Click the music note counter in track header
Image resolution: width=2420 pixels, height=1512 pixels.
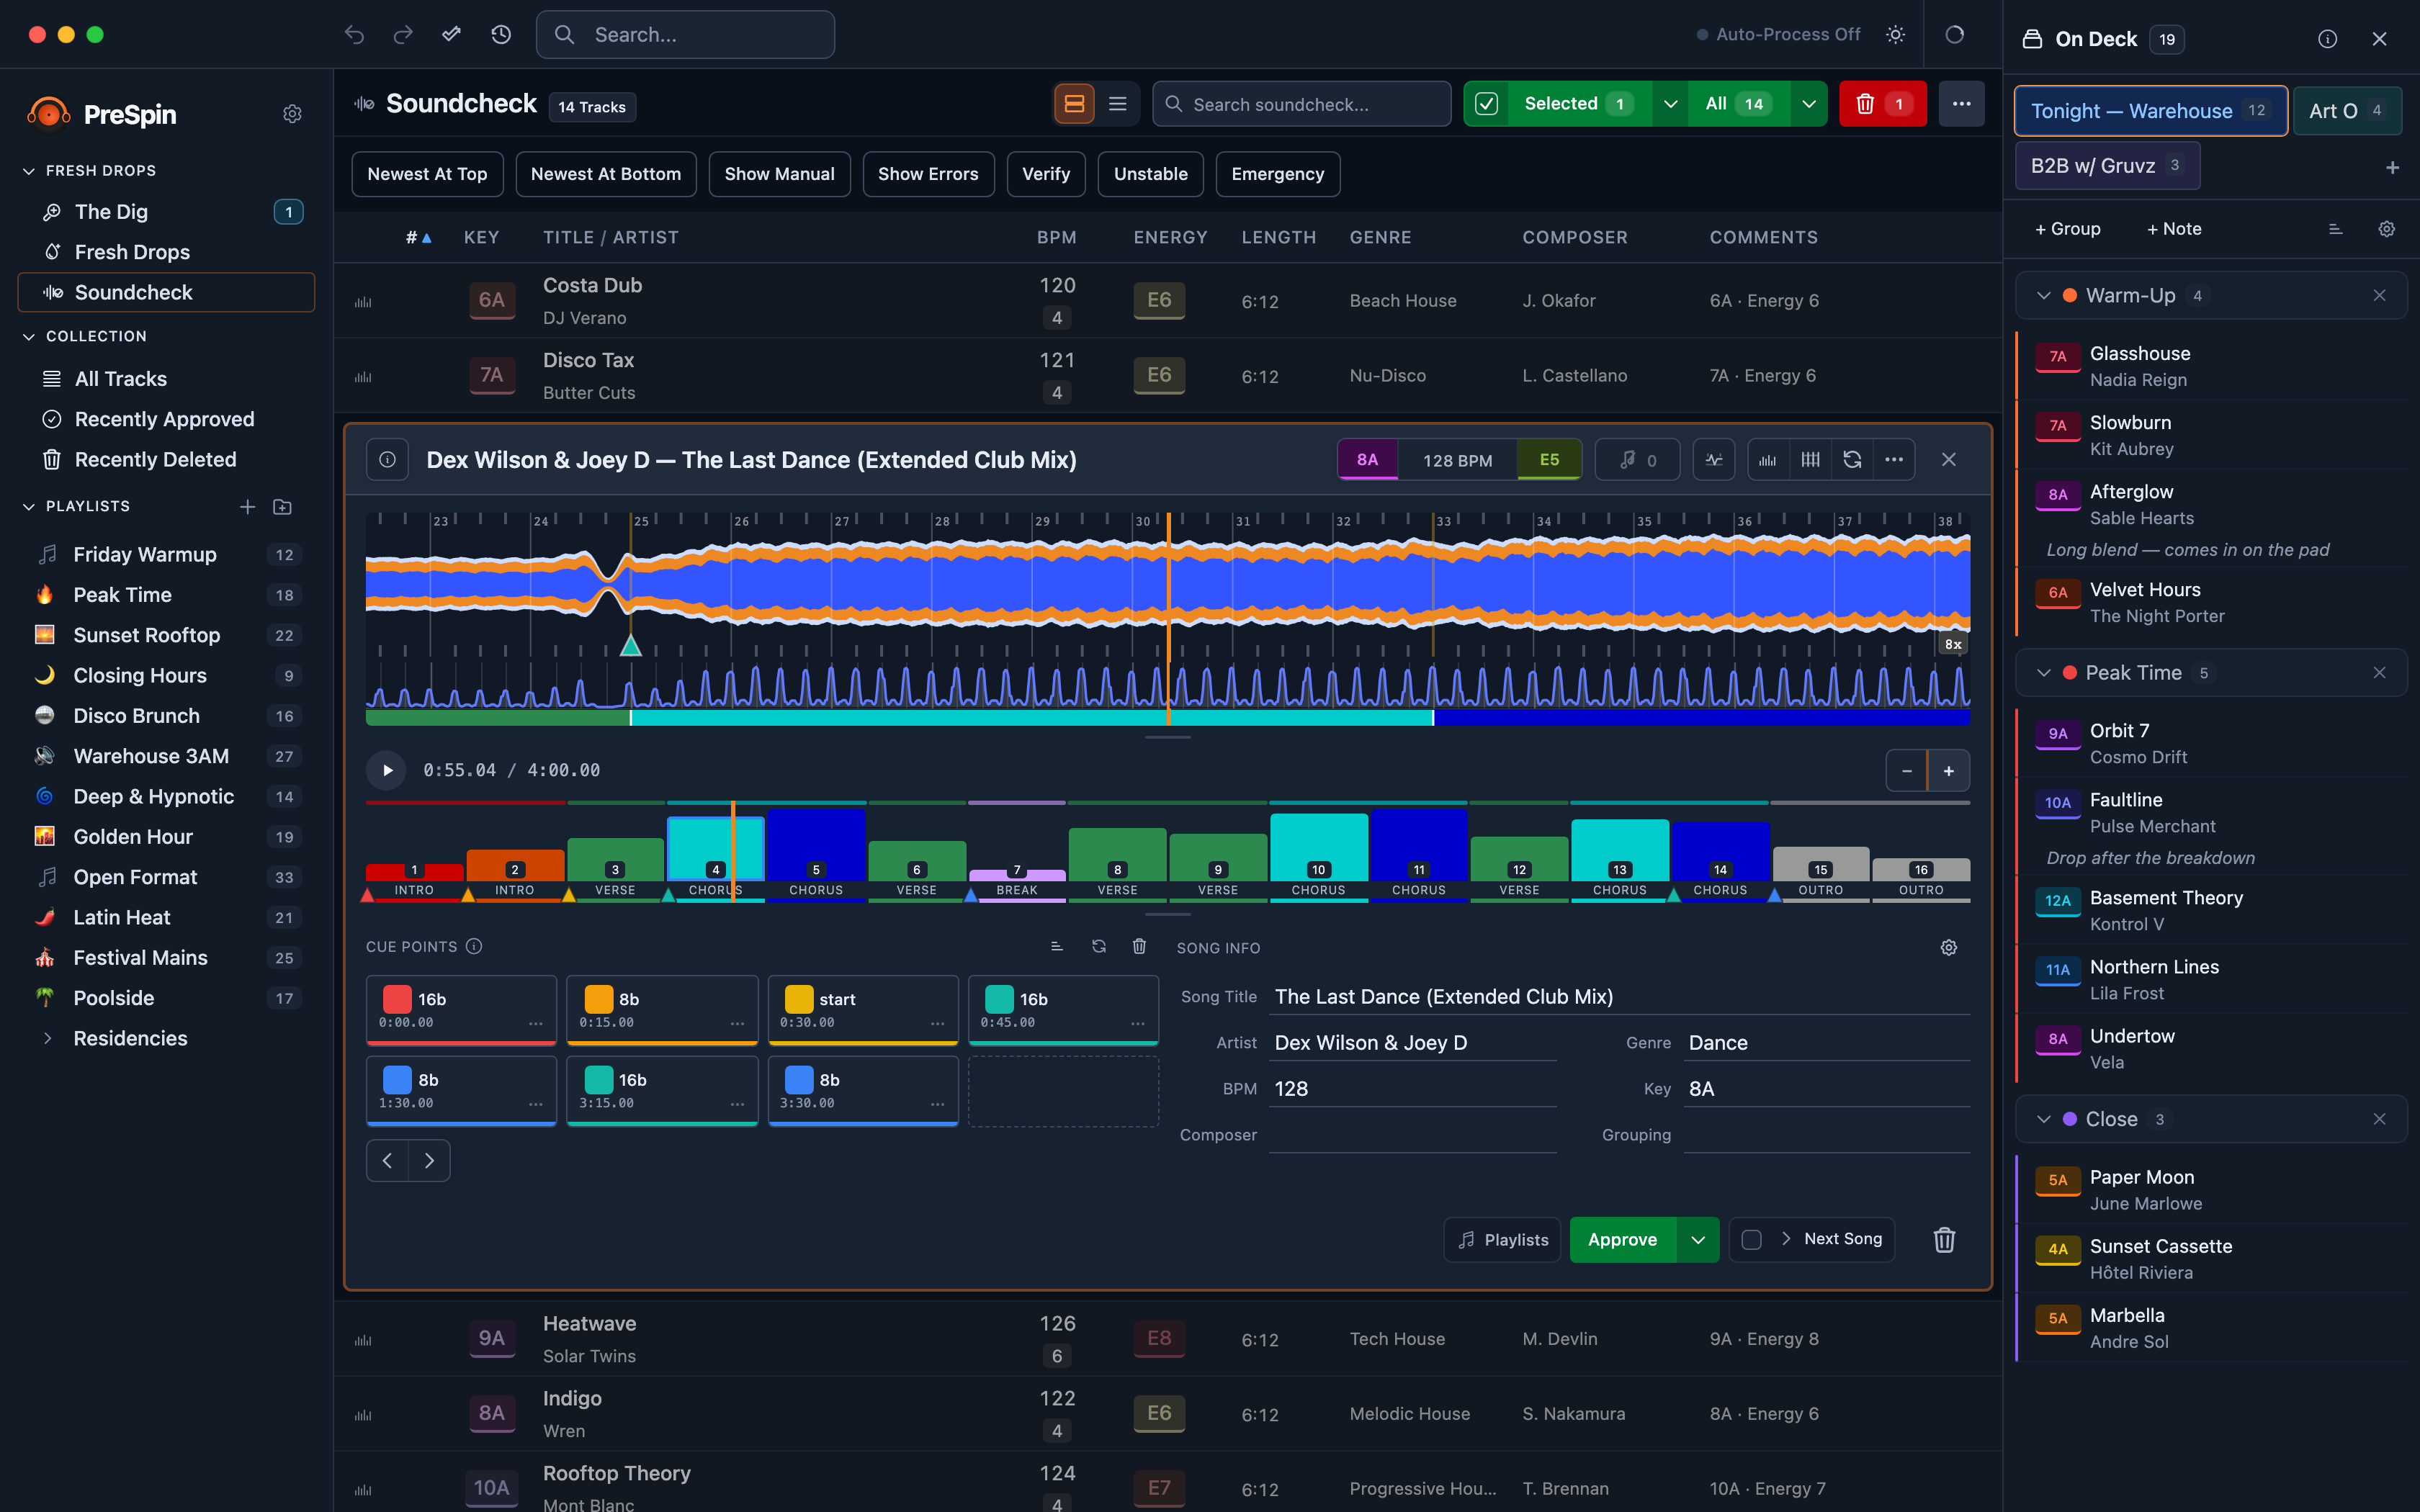coord(1637,460)
